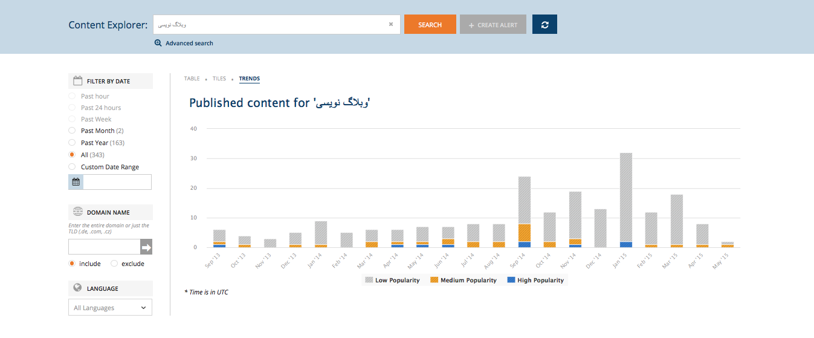Click the Filter by Date calendar icon
The width and height of the screenshot is (814, 338).
(x=77, y=81)
